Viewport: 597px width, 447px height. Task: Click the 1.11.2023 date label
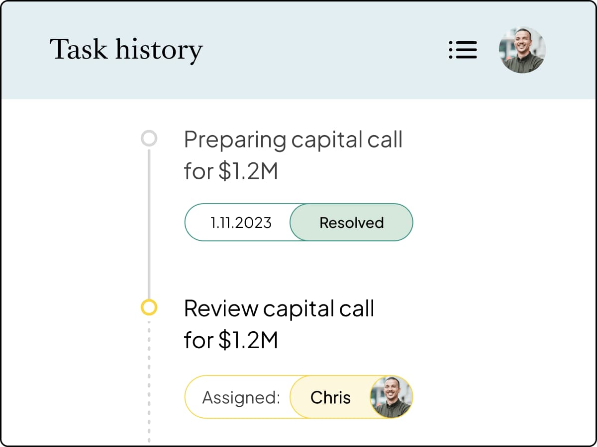click(x=241, y=223)
